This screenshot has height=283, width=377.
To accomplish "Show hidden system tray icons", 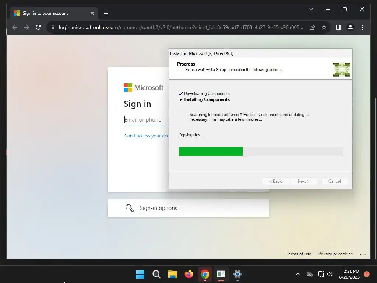I will (x=297, y=274).
